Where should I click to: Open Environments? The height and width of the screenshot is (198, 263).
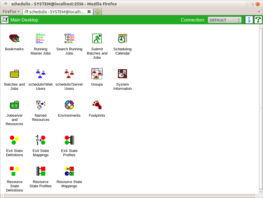pyautogui.click(x=69, y=105)
